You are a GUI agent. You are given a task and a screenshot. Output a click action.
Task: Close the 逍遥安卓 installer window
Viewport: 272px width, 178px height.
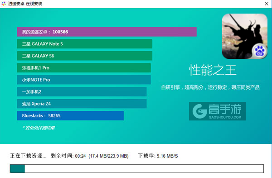click(267, 4)
